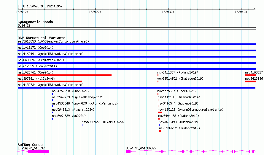Click the RefSeq Genes track title

[30, 145]
